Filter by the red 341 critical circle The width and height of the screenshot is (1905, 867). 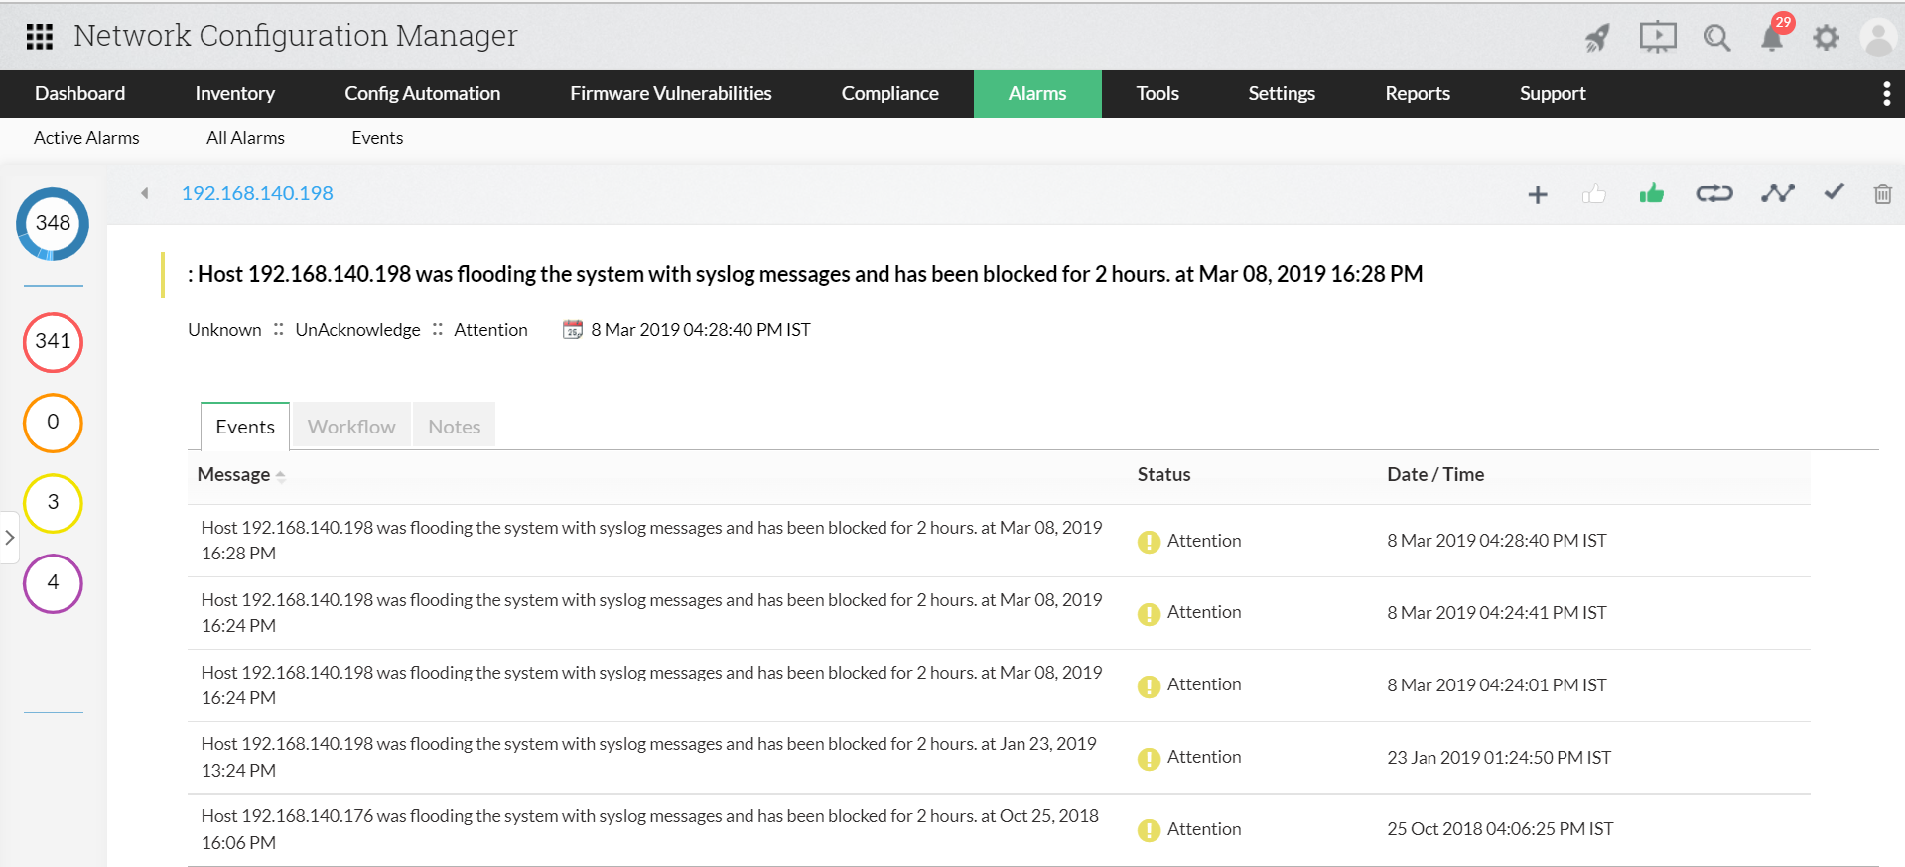[53, 342]
